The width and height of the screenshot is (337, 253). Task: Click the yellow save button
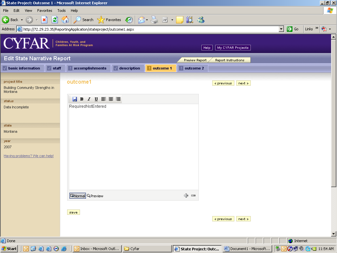tap(73, 212)
